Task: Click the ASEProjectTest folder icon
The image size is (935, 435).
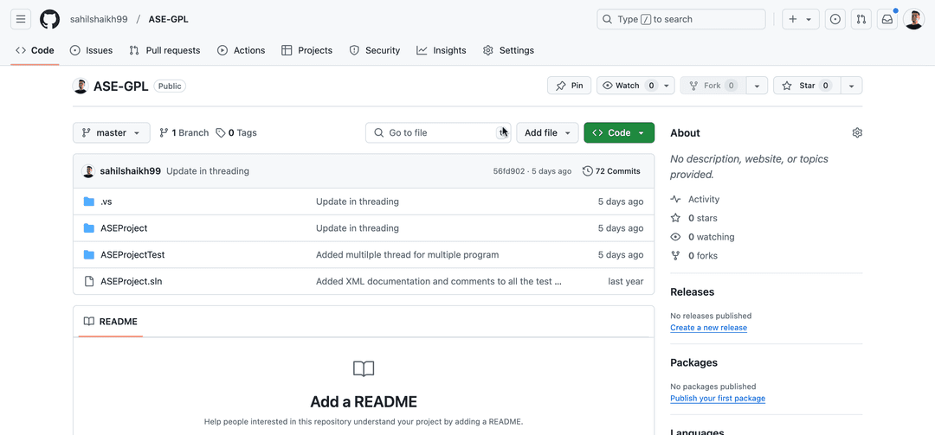Action: (89, 254)
